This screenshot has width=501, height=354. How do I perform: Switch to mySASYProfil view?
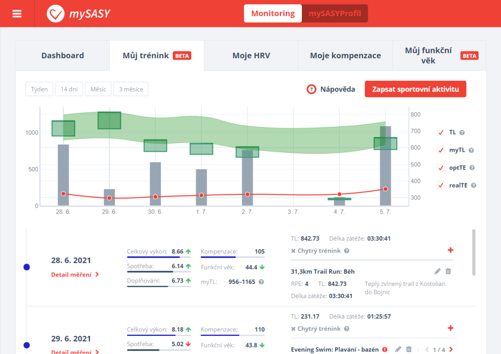pyautogui.click(x=335, y=14)
